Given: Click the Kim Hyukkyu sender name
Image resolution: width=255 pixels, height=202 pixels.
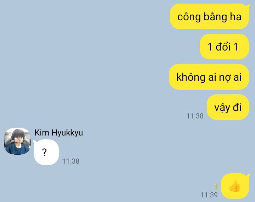Looking at the screenshot, I should [59, 133].
